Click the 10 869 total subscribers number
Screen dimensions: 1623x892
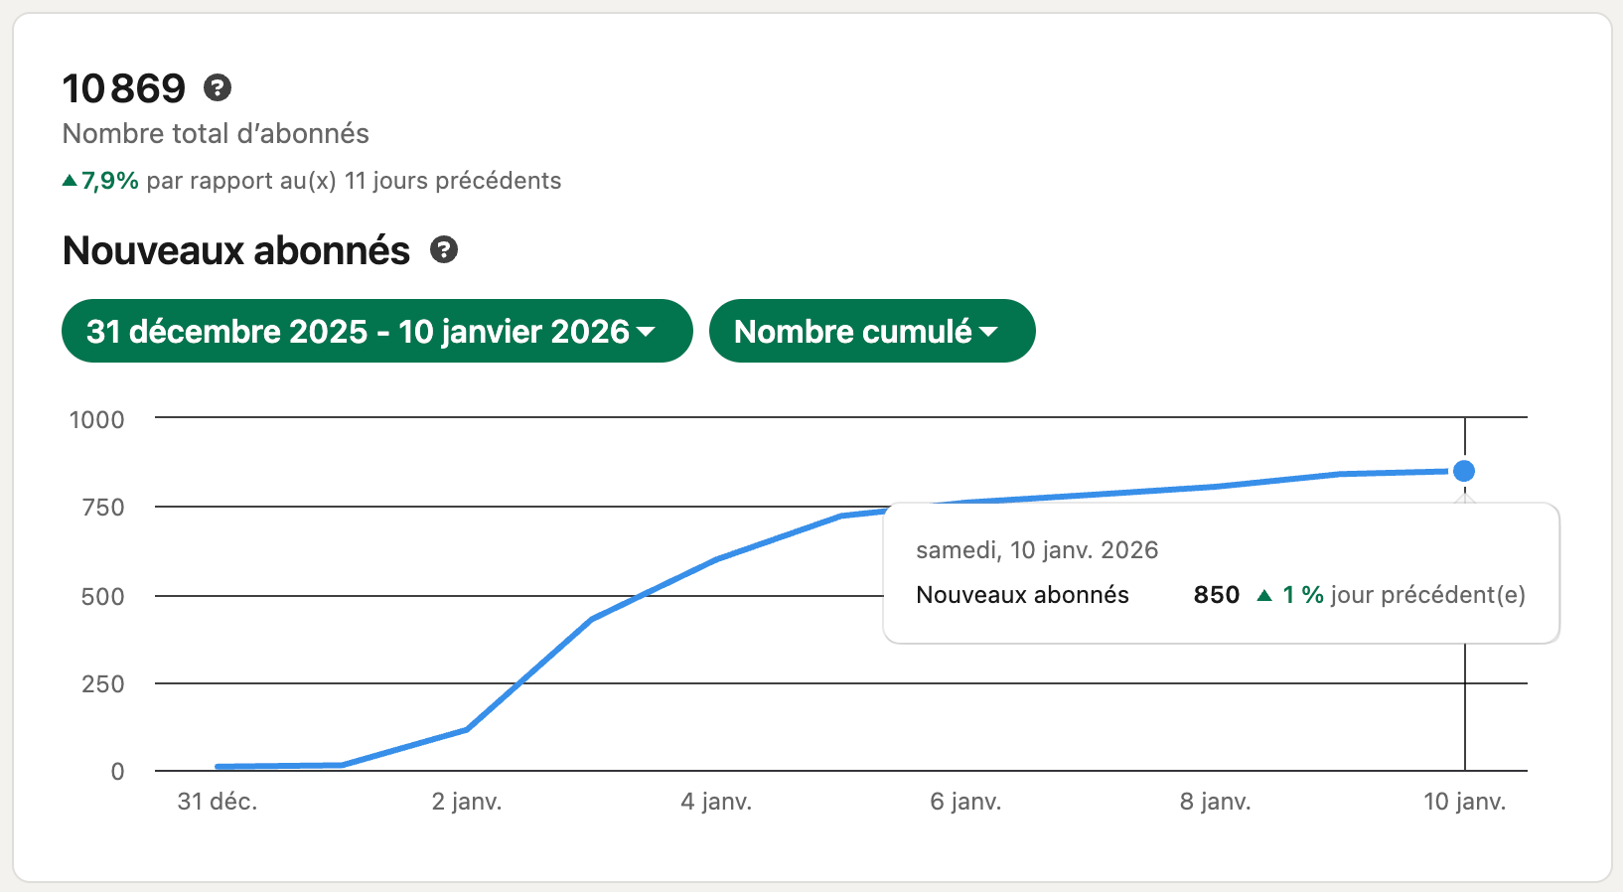click(124, 88)
